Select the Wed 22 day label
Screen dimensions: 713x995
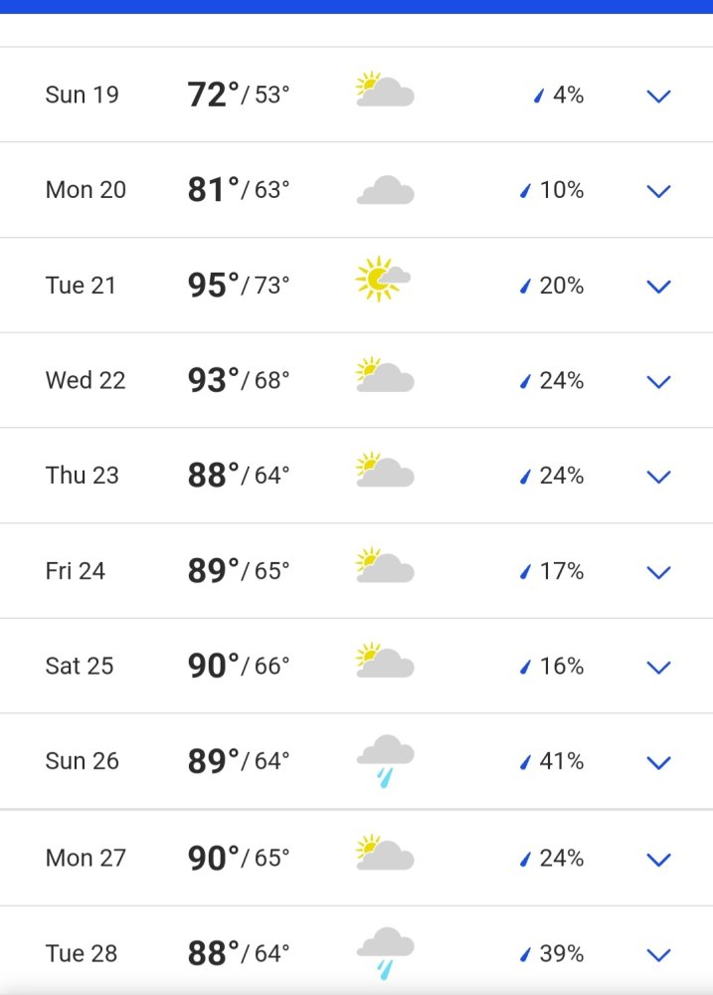coord(86,380)
